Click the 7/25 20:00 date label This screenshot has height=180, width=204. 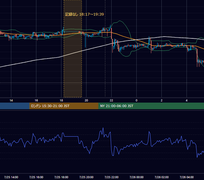pyautogui.click(x=86, y=177)
